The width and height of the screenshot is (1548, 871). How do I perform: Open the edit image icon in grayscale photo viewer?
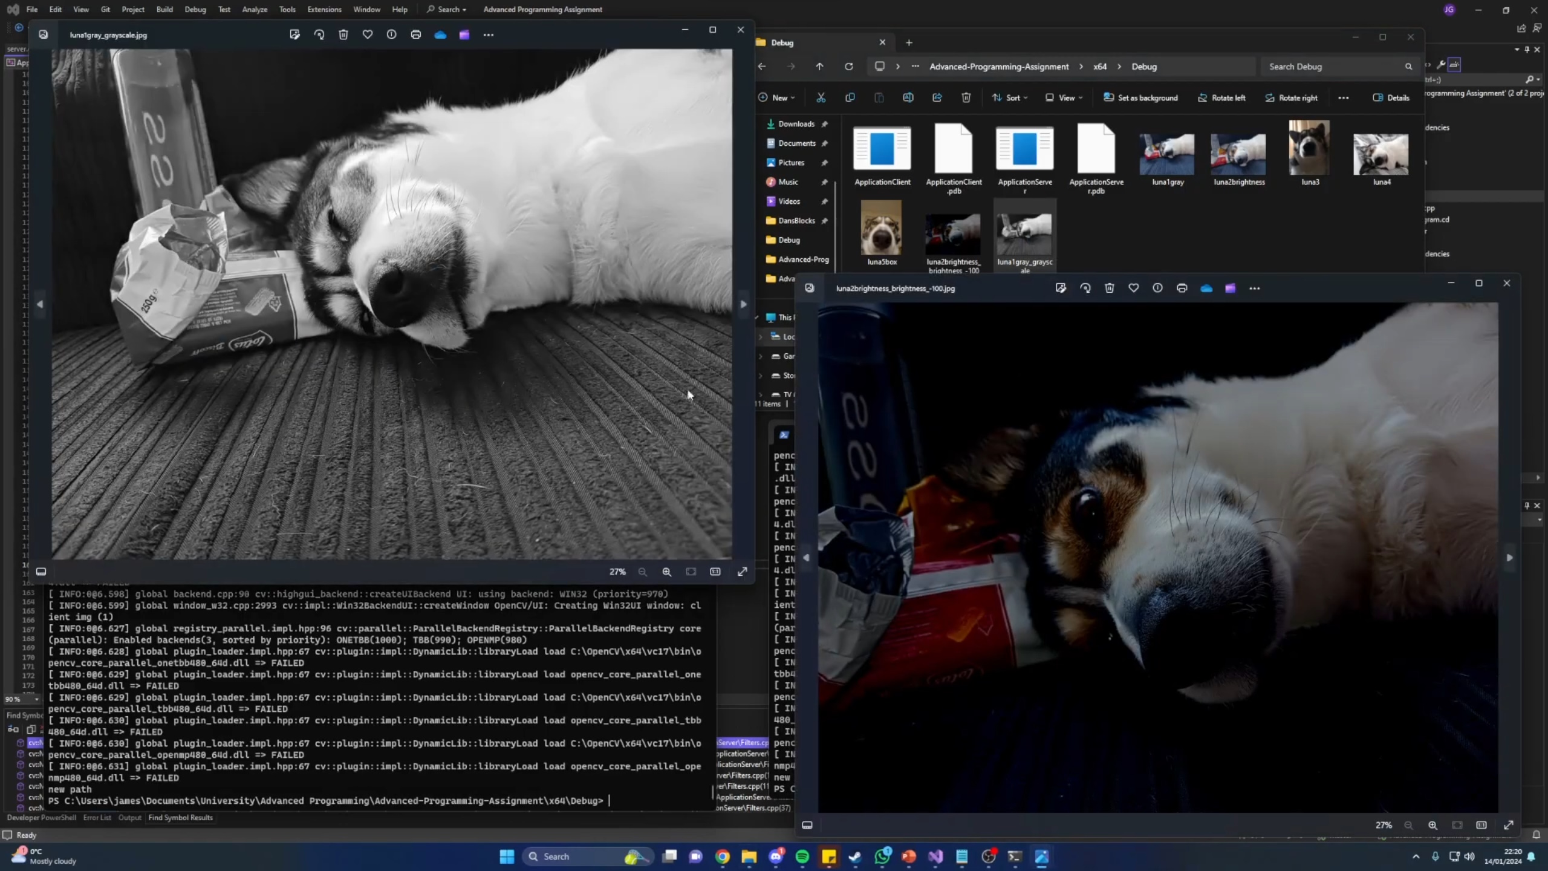coord(294,34)
